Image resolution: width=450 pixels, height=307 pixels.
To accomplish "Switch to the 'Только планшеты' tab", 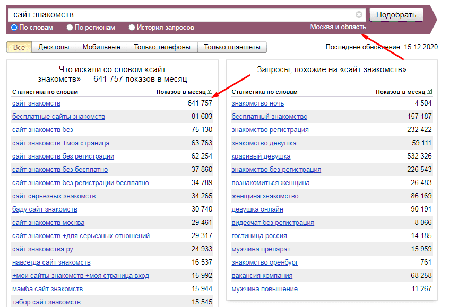I will click(232, 47).
